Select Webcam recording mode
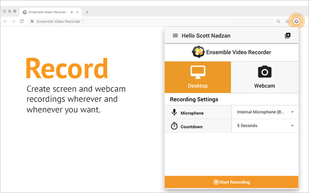Screen dimensions: 309x193 pos(265,77)
